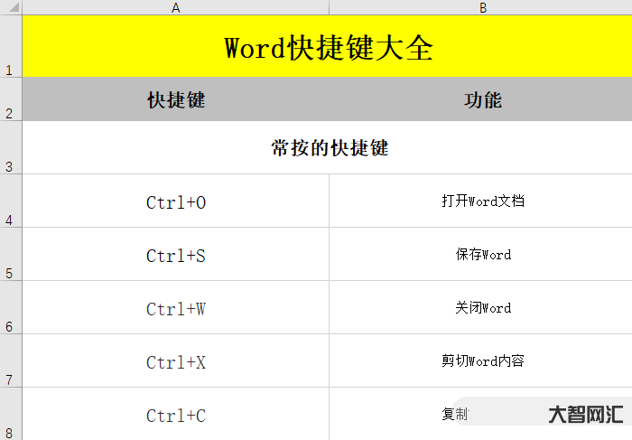Click the select-all corner of the sheet
Screen dimensions: 632x440
[10, 7]
